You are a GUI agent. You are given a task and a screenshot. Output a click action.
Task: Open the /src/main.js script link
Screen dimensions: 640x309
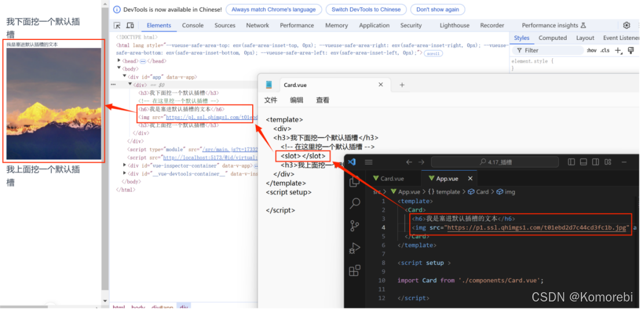click(230, 149)
